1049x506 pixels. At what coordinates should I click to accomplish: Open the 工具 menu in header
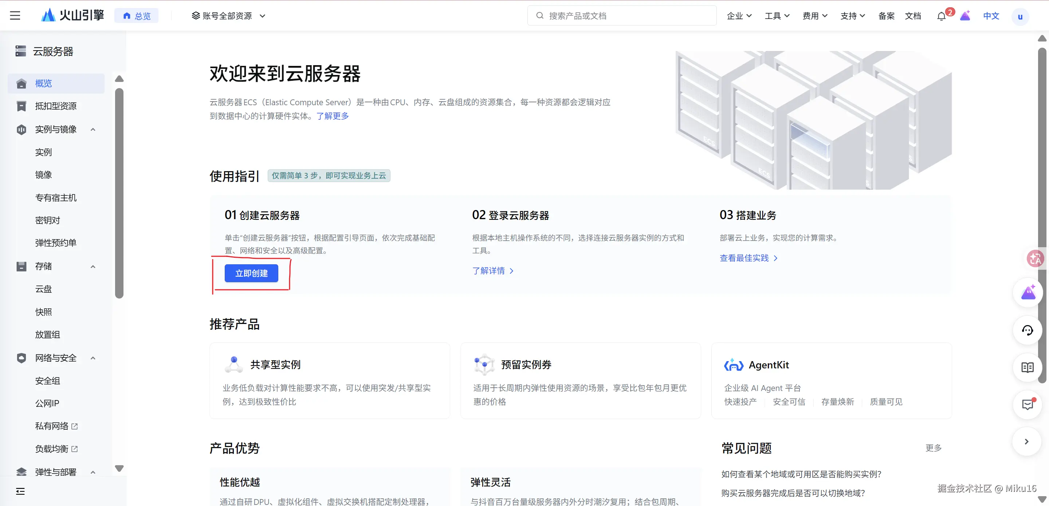777,16
